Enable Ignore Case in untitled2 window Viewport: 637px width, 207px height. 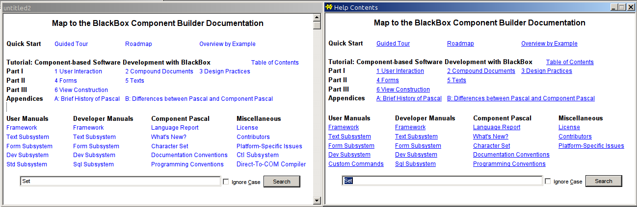click(226, 182)
